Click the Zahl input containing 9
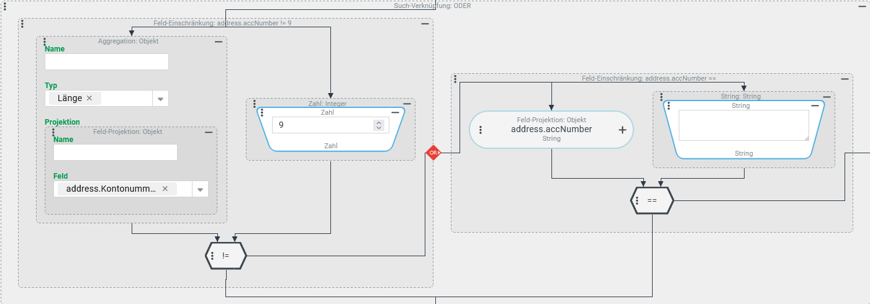Image resolution: width=870 pixels, height=304 pixels. (323, 125)
